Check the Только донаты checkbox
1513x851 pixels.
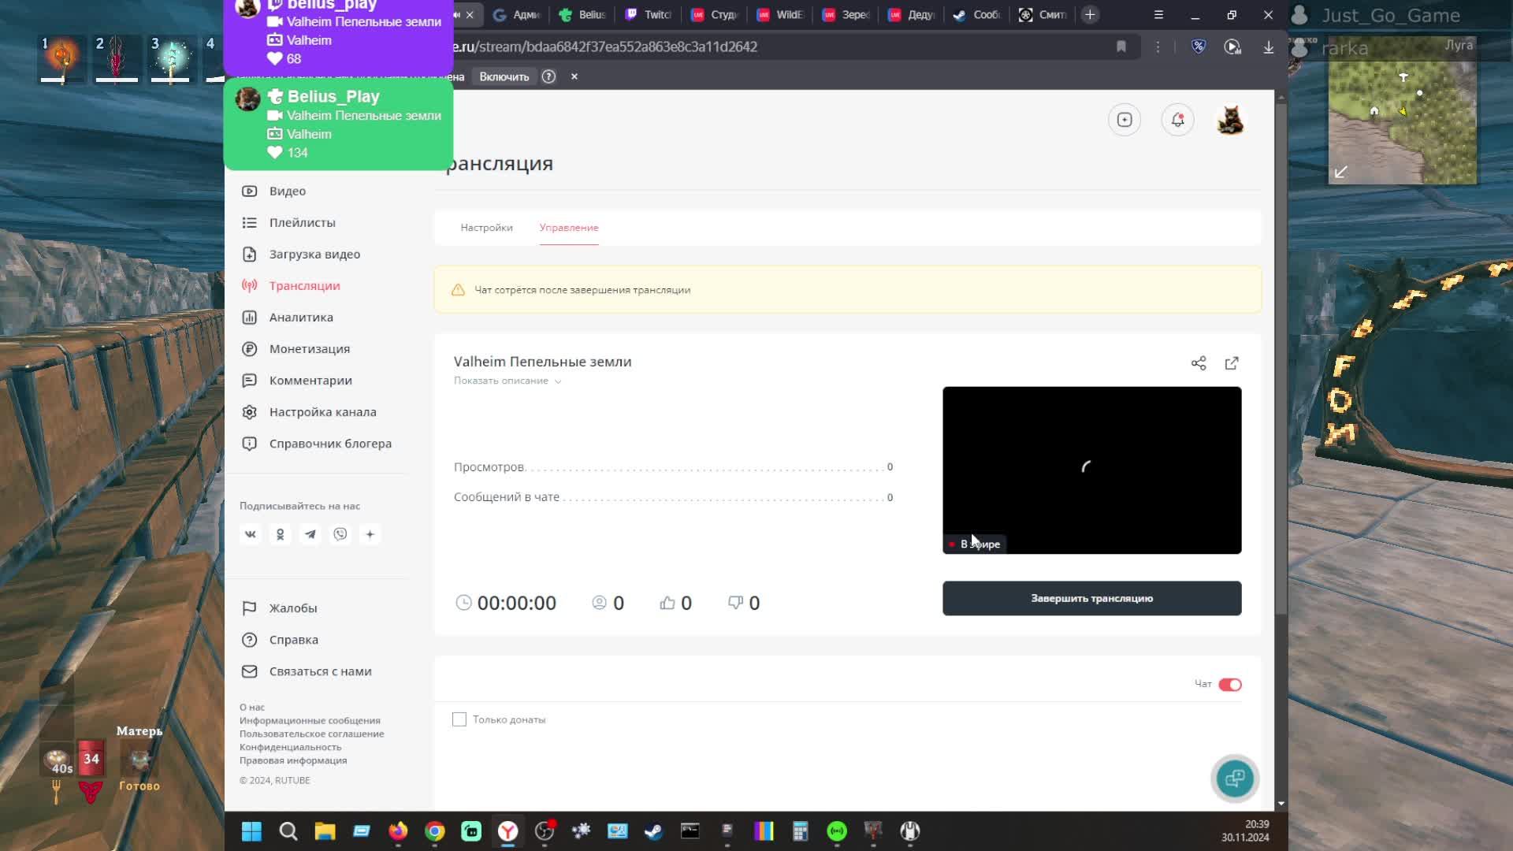[459, 719]
